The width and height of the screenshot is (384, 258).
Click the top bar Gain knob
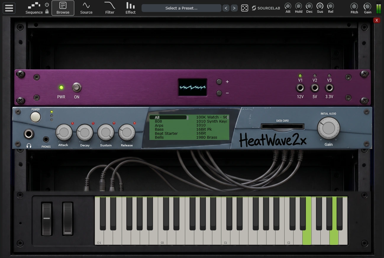coord(367,6)
